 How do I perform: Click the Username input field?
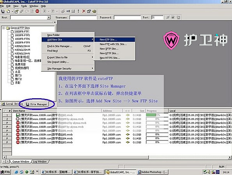tap(83, 18)
